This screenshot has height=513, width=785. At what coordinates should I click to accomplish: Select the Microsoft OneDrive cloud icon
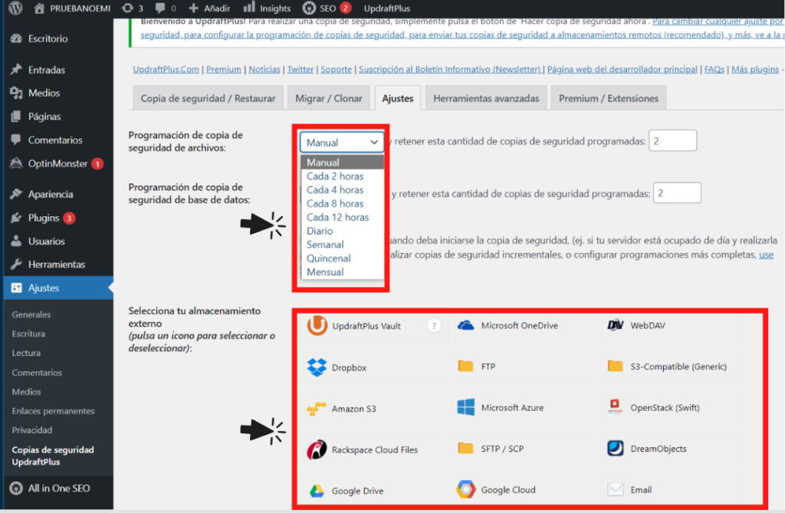(x=465, y=325)
